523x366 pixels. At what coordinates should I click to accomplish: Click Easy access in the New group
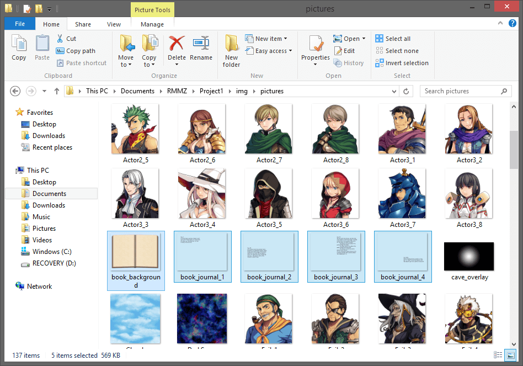coord(269,50)
